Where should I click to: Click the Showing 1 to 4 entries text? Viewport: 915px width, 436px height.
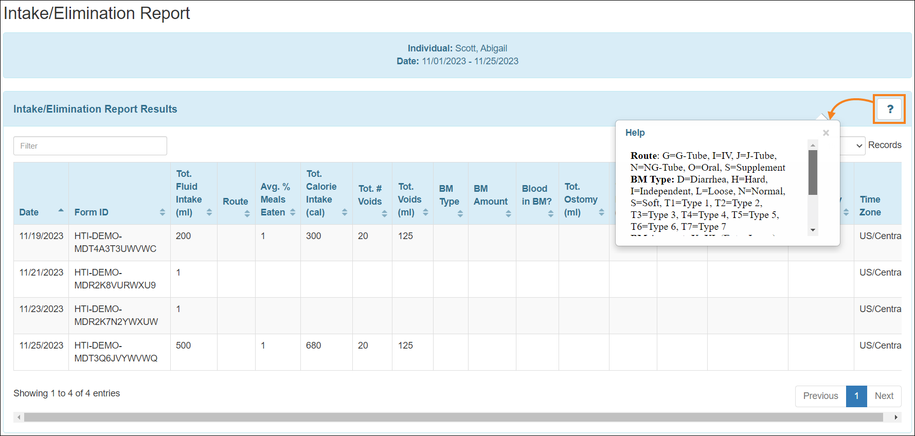coord(66,393)
